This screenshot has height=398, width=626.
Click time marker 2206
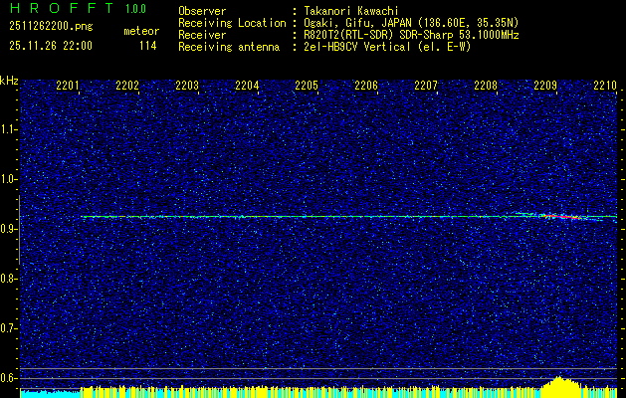point(366,85)
